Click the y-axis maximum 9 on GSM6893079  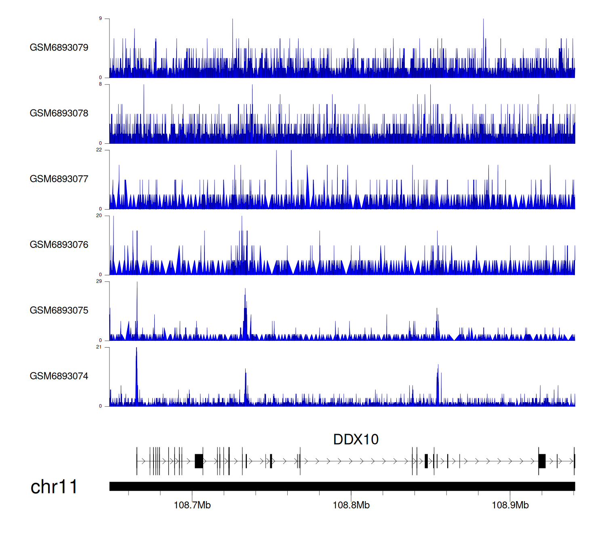[x=100, y=19]
